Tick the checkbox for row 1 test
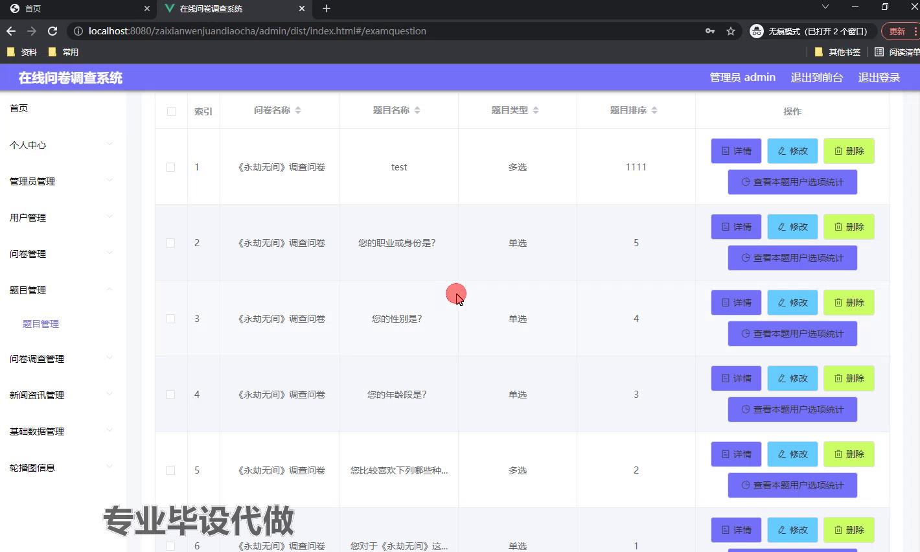 click(x=170, y=167)
